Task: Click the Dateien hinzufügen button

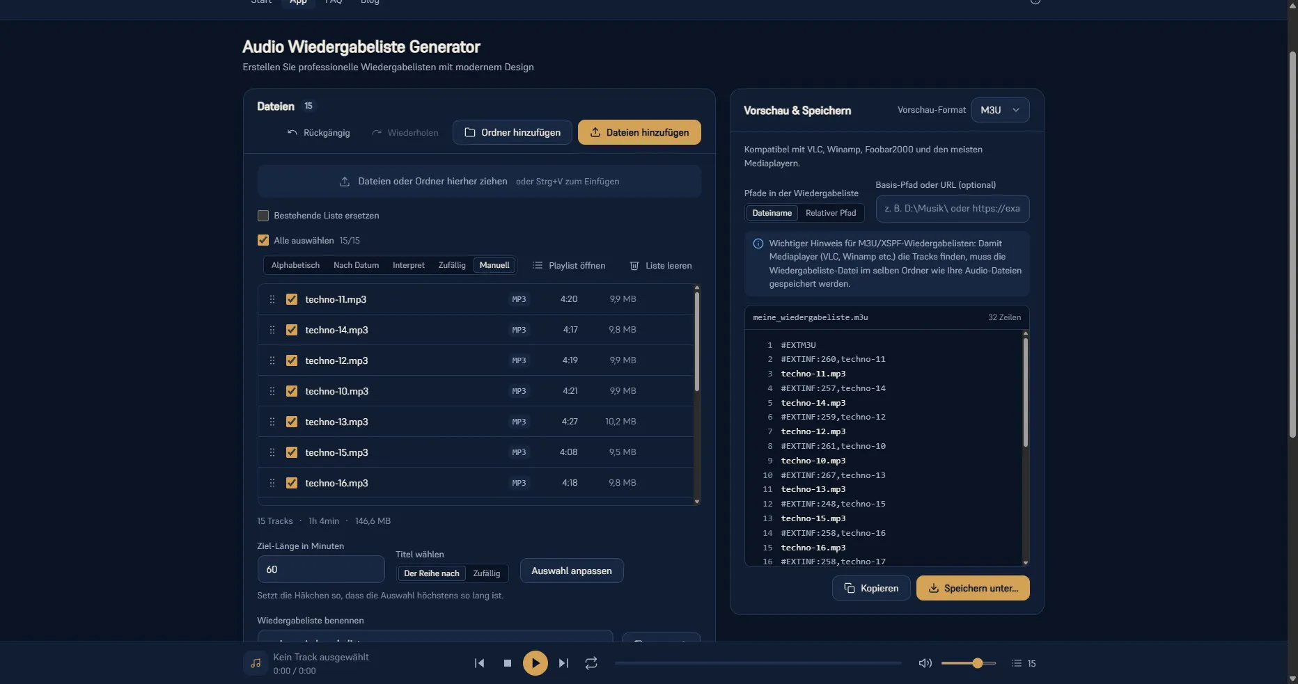Action: pyautogui.click(x=639, y=132)
